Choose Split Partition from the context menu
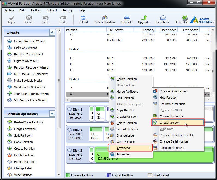The height and width of the screenshot is (180, 217). (x=131, y=98)
